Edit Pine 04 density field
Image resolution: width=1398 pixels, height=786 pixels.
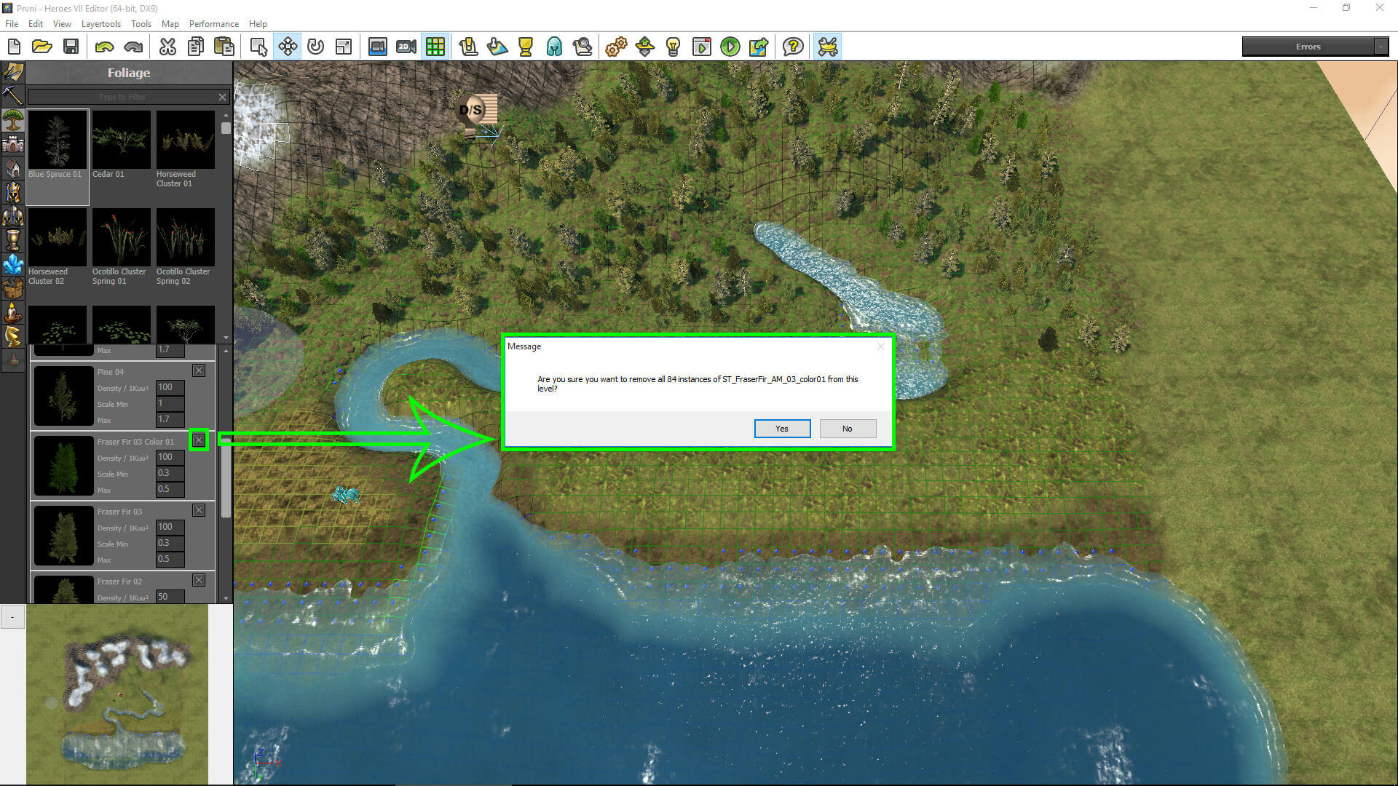coord(170,387)
